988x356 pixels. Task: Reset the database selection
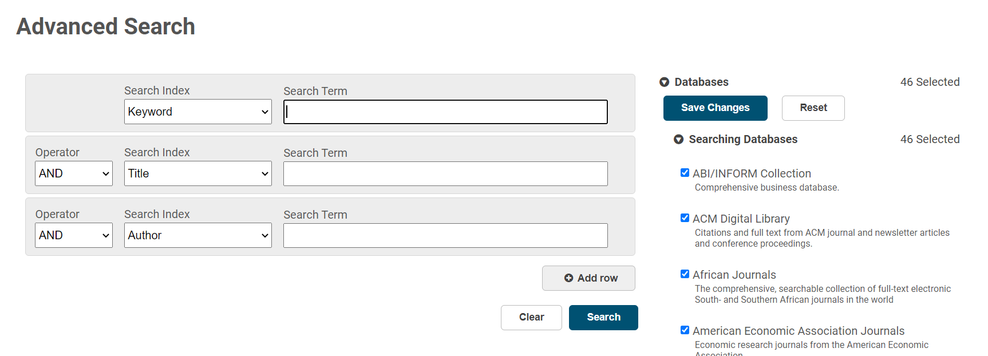pos(813,108)
